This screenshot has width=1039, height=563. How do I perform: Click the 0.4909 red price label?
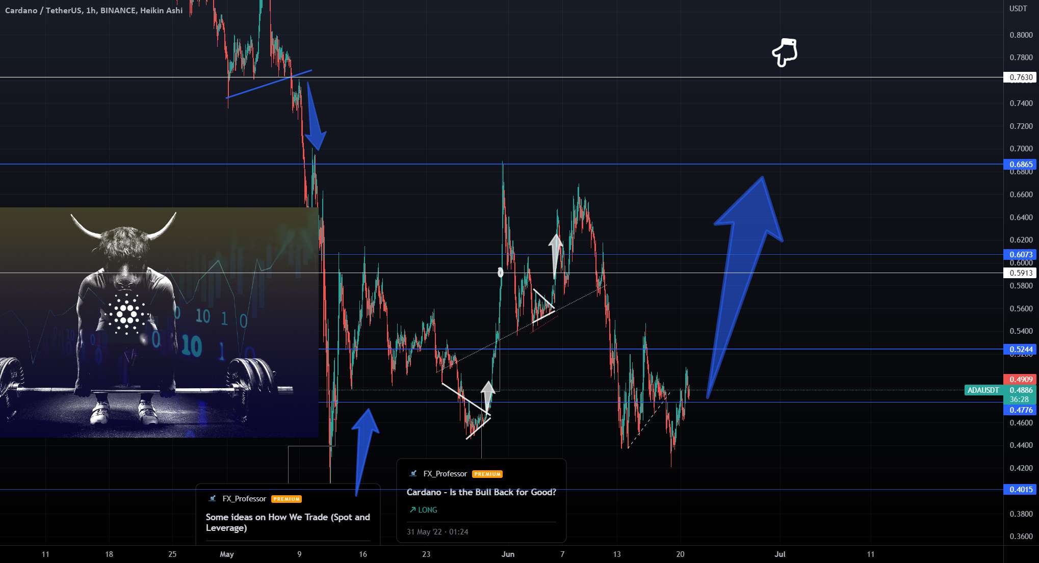(1020, 379)
